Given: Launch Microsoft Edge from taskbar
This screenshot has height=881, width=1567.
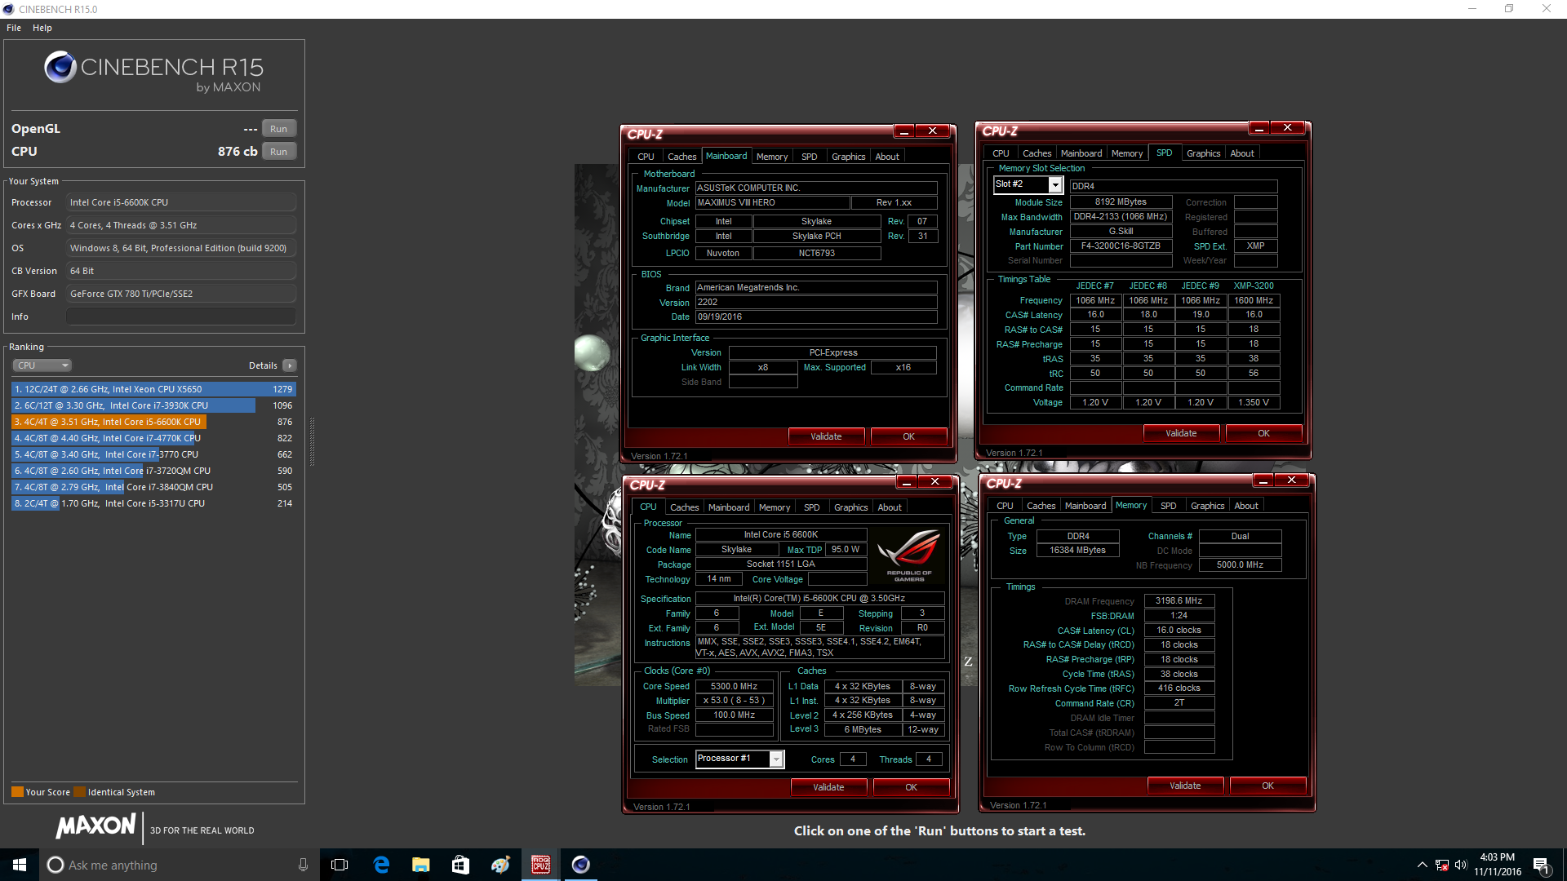Looking at the screenshot, I should [x=381, y=865].
